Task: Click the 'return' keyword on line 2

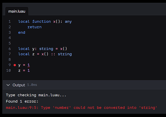Action: pyautogui.click(x=34, y=27)
